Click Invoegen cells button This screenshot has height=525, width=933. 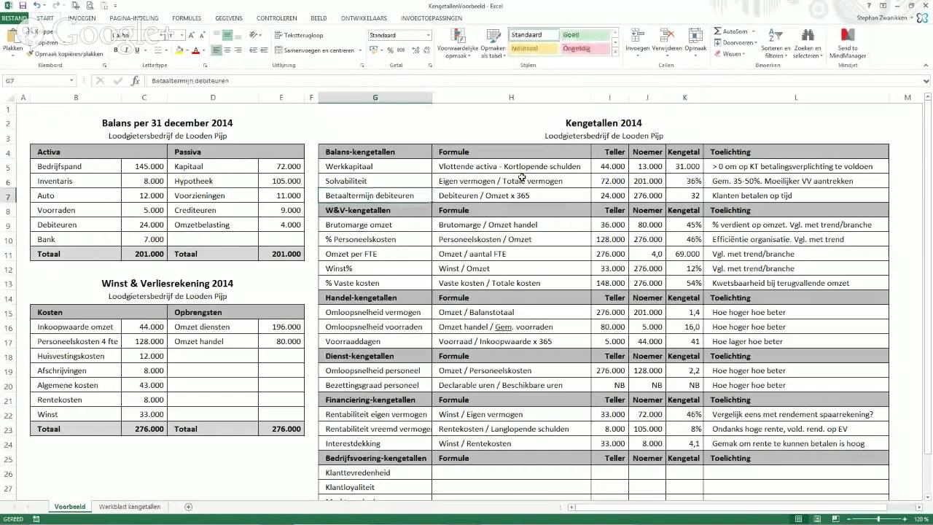click(637, 42)
